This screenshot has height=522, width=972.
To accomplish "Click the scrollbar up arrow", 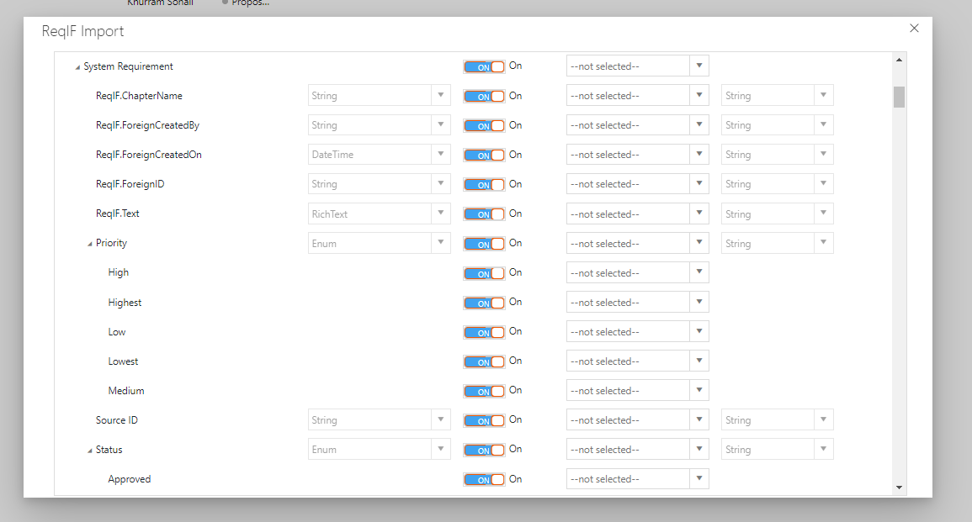I will (899, 60).
